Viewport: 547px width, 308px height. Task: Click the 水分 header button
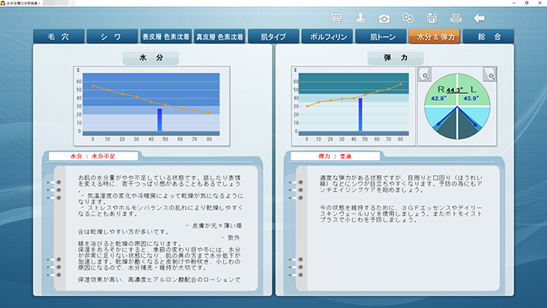pos(151,58)
